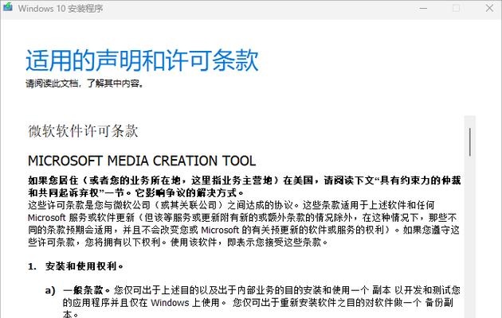Click the line starting 的应用程序并且仅在 Windows 上使用

[257, 302]
